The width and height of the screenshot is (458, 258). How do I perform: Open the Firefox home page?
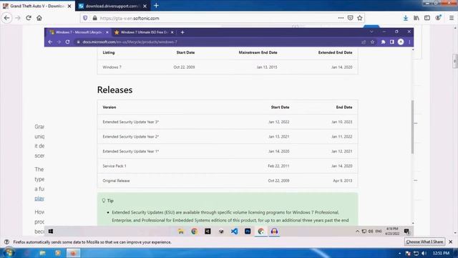point(39,18)
